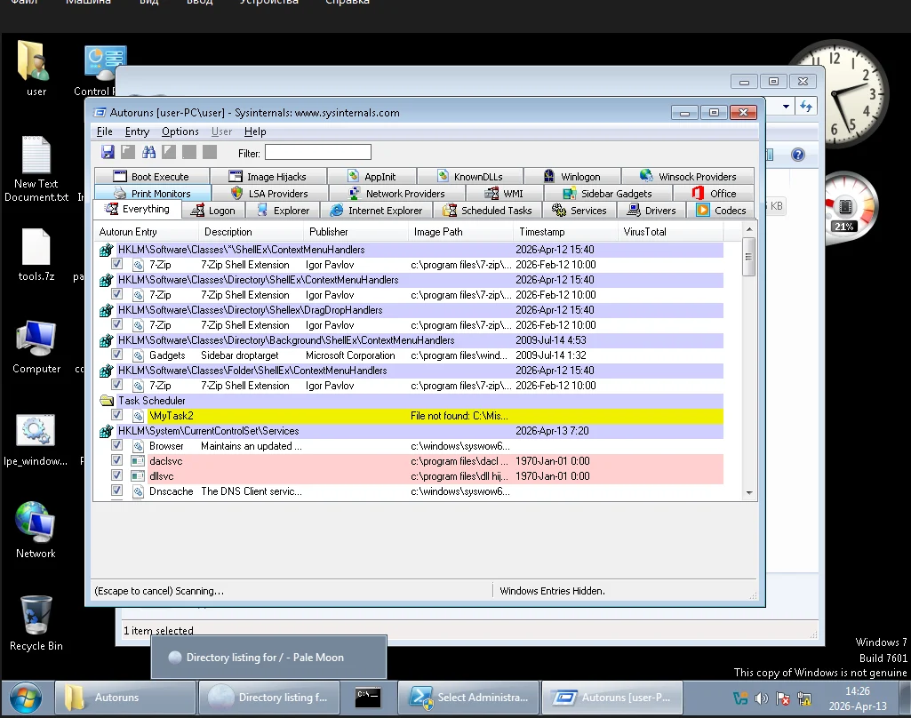
Task: Click the command prompt taskbar icon
Action: tap(368, 697)
